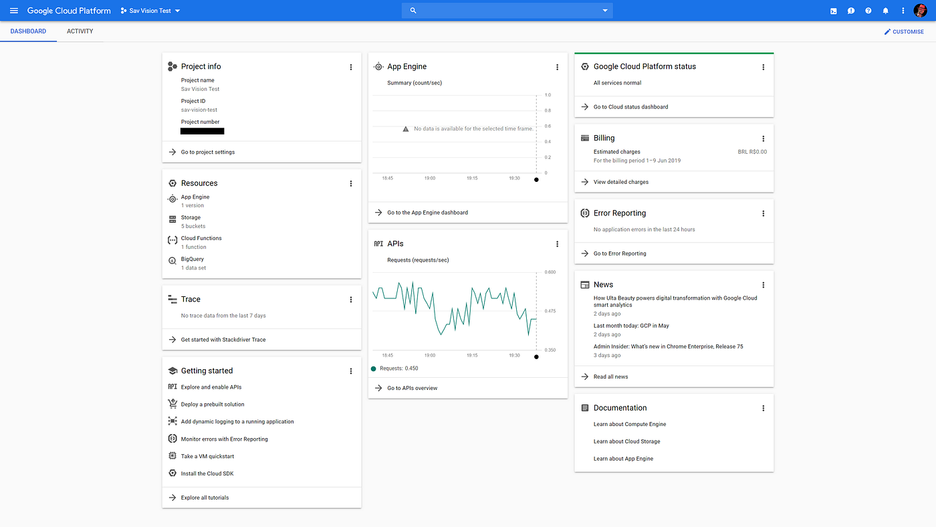The image size is (936, 527).
Task: Open Monitor errors with Error Reporting
Action: (x=225, y=439)
